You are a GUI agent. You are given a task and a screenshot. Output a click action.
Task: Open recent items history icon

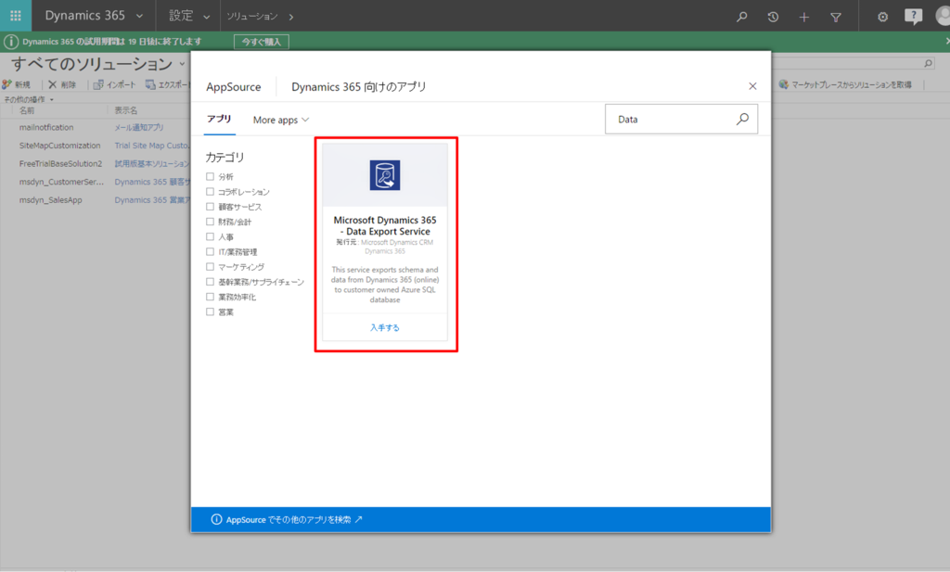tap(773, 17)
